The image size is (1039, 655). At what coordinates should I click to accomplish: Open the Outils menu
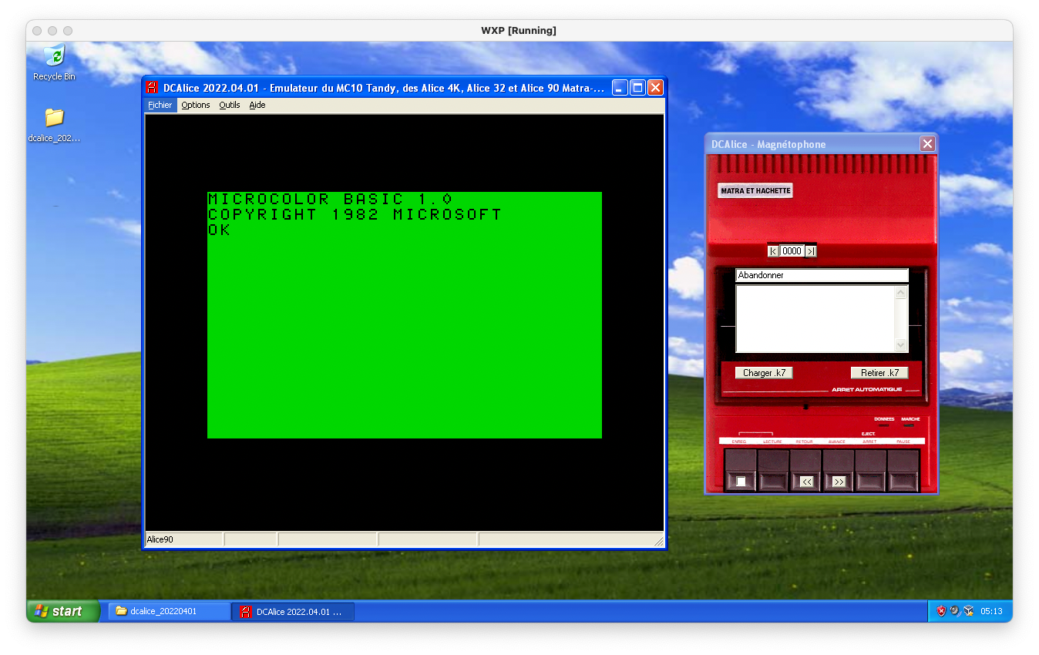point(230,105)
